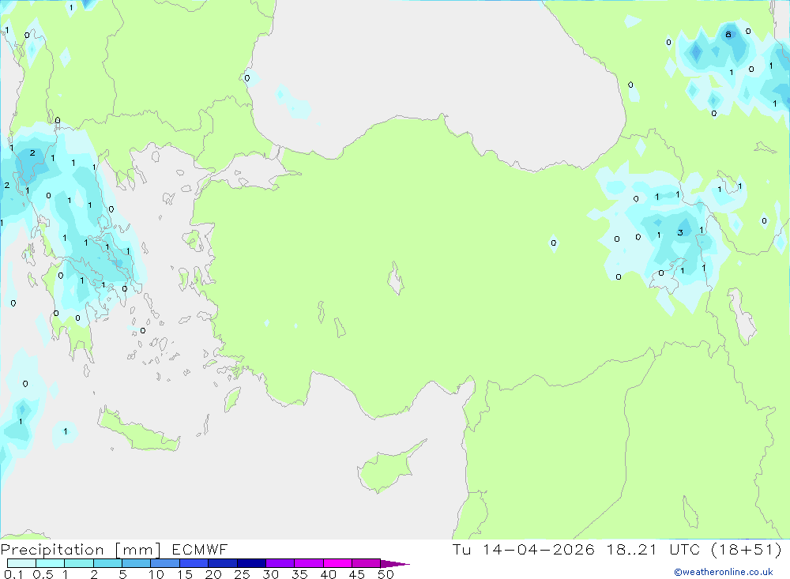Viewport: 790px width, 579px height.
Task: Click the above-50 mm arrow at legend end
Action: [394, 564]
